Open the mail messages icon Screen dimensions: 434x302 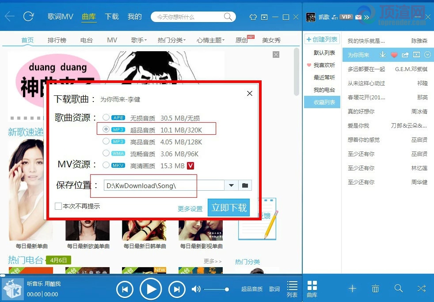(x=358, y=17)
